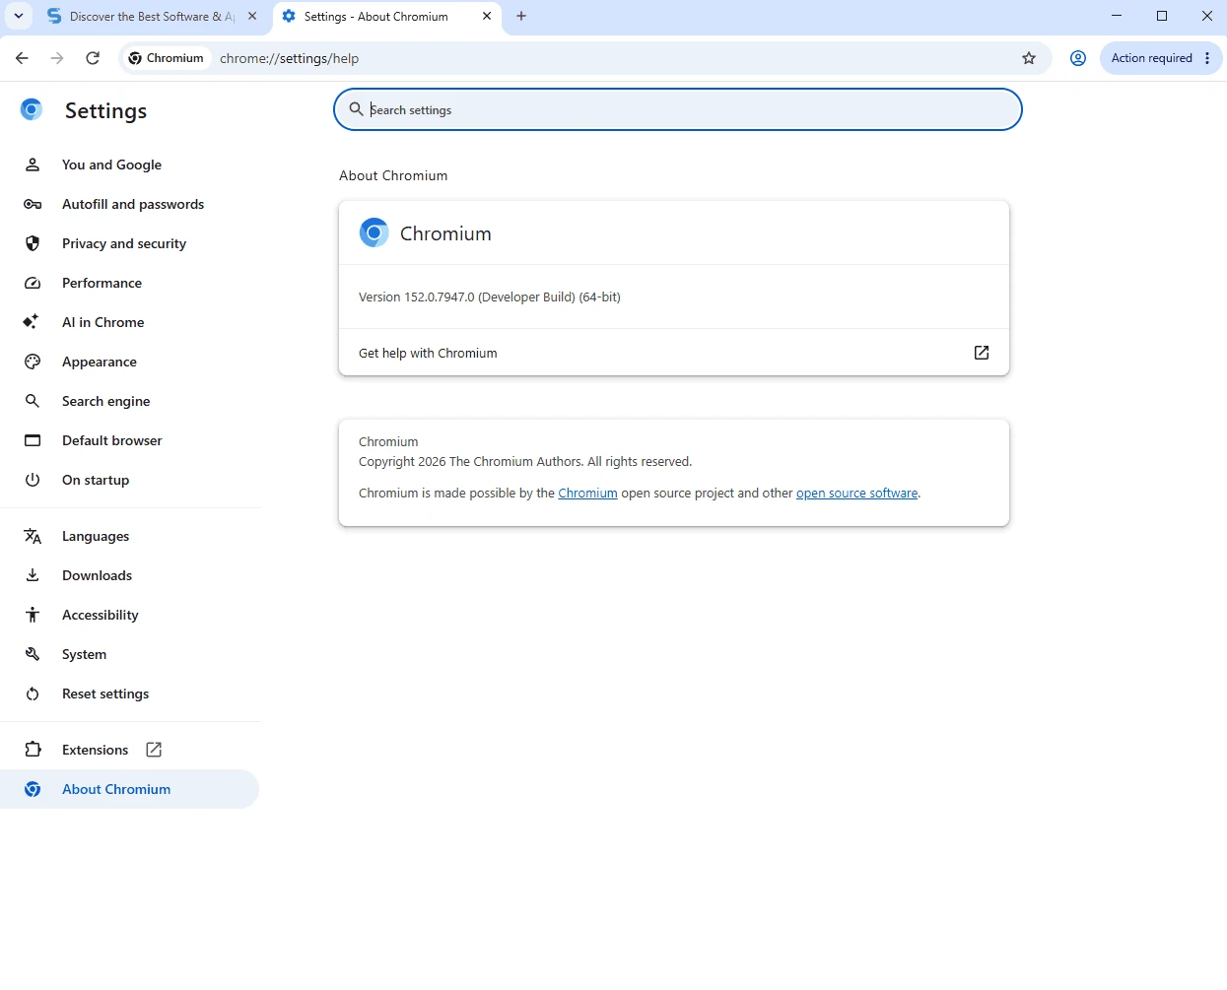This screenshot has height=990, width=1227.
Task: Open a new tab with plus button
Action: pyautogui.click(x=521, y=16)
